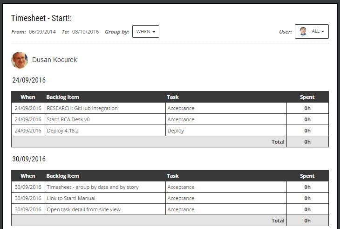Open Timesheet - group by date and by story
340x229 pixels.
(x=93, y=187)
